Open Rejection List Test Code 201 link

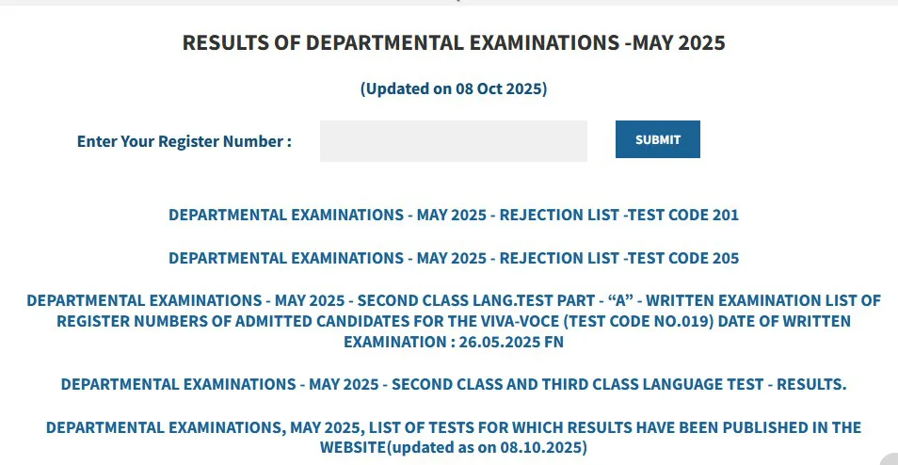[453, 215]
